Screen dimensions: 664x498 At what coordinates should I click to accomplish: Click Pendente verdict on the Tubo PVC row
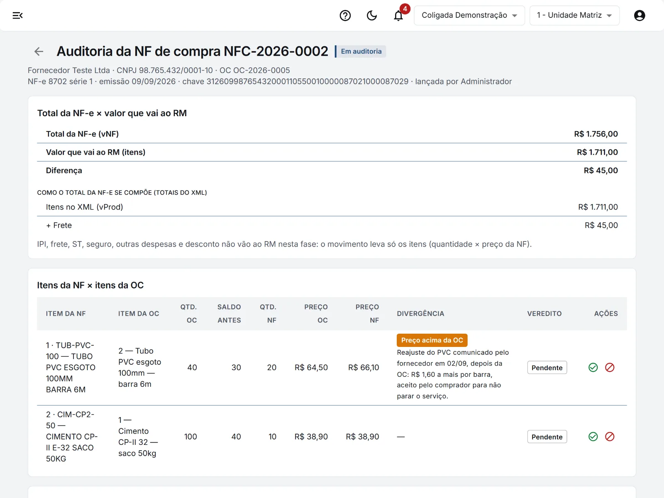547,368
